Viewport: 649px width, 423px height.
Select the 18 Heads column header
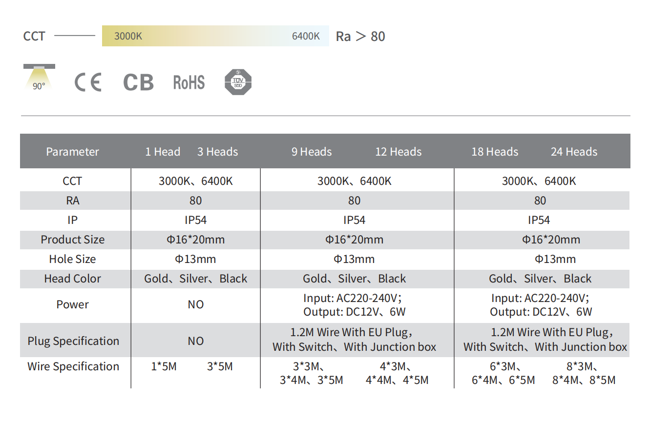click(x=495, y=152)
